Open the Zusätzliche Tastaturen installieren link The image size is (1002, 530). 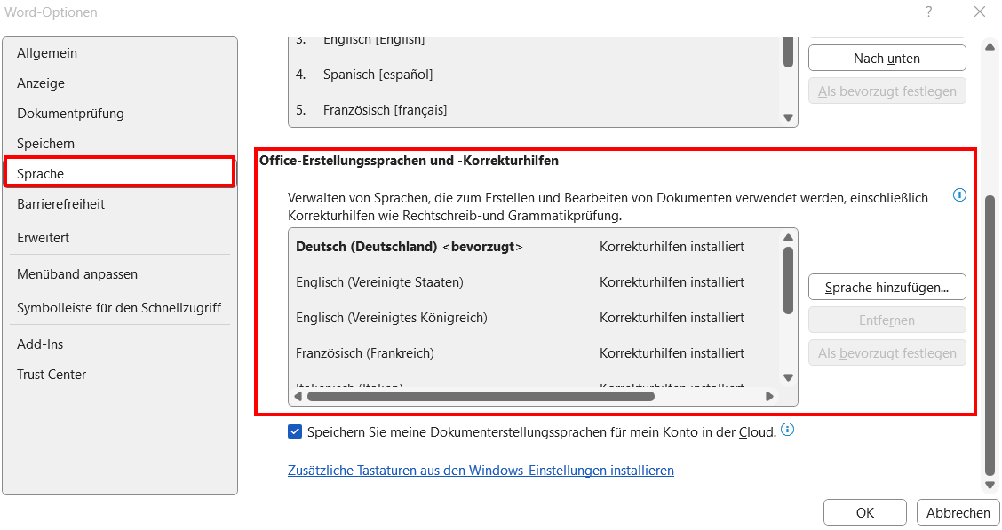coord(481,470)
